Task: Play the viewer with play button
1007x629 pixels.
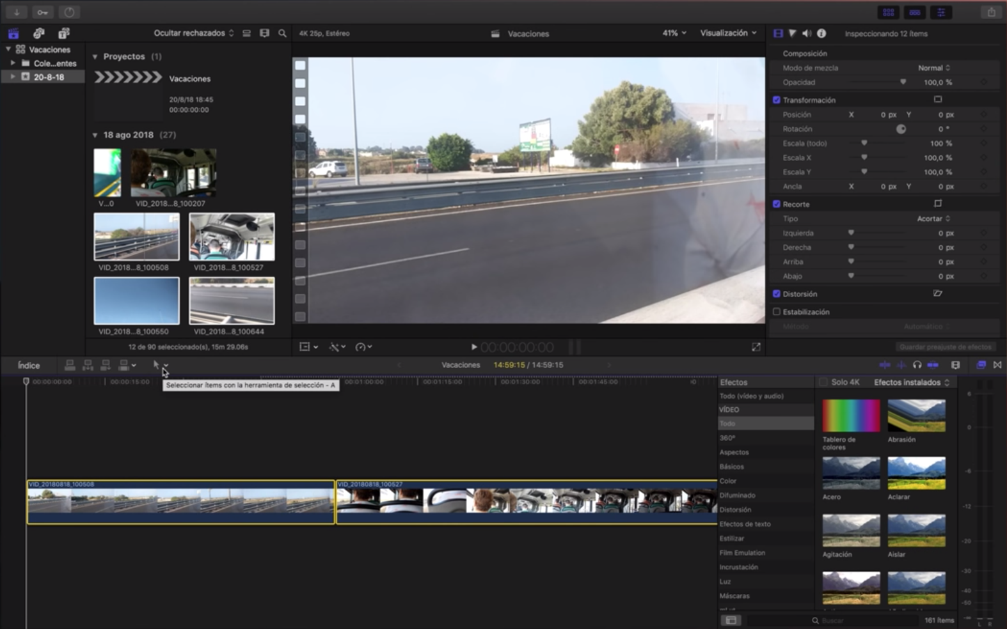Action: point(474,347)
